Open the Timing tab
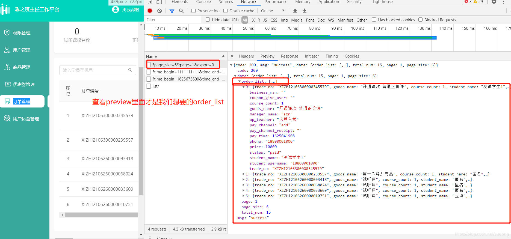Viewport: 511px width, 239px height. pyautogui.click(x=332, y=56)
